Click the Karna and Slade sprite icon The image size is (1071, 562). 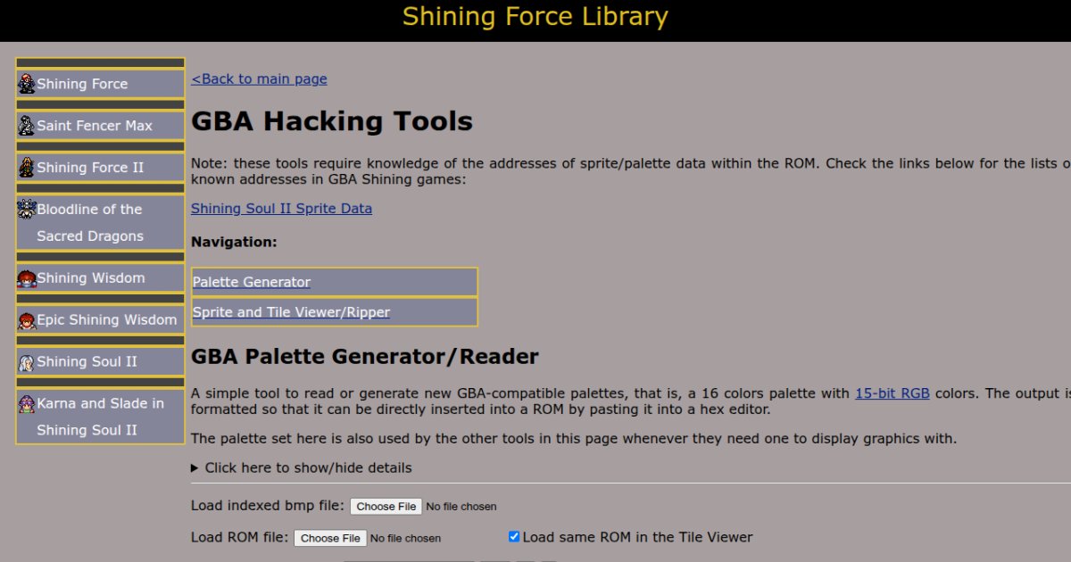(27, 404)
